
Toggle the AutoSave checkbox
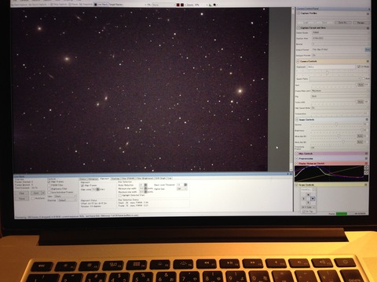[x=33, y=198]
